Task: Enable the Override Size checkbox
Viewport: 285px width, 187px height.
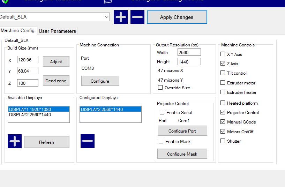Action: click(160, 88)
